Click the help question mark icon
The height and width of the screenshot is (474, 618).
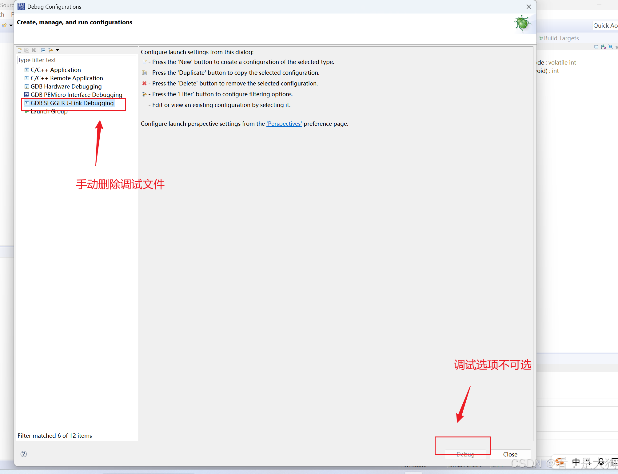pyautogui.click(x=24, y=454)
